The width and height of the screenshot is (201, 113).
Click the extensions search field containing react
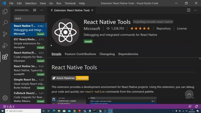coord(29,18)
